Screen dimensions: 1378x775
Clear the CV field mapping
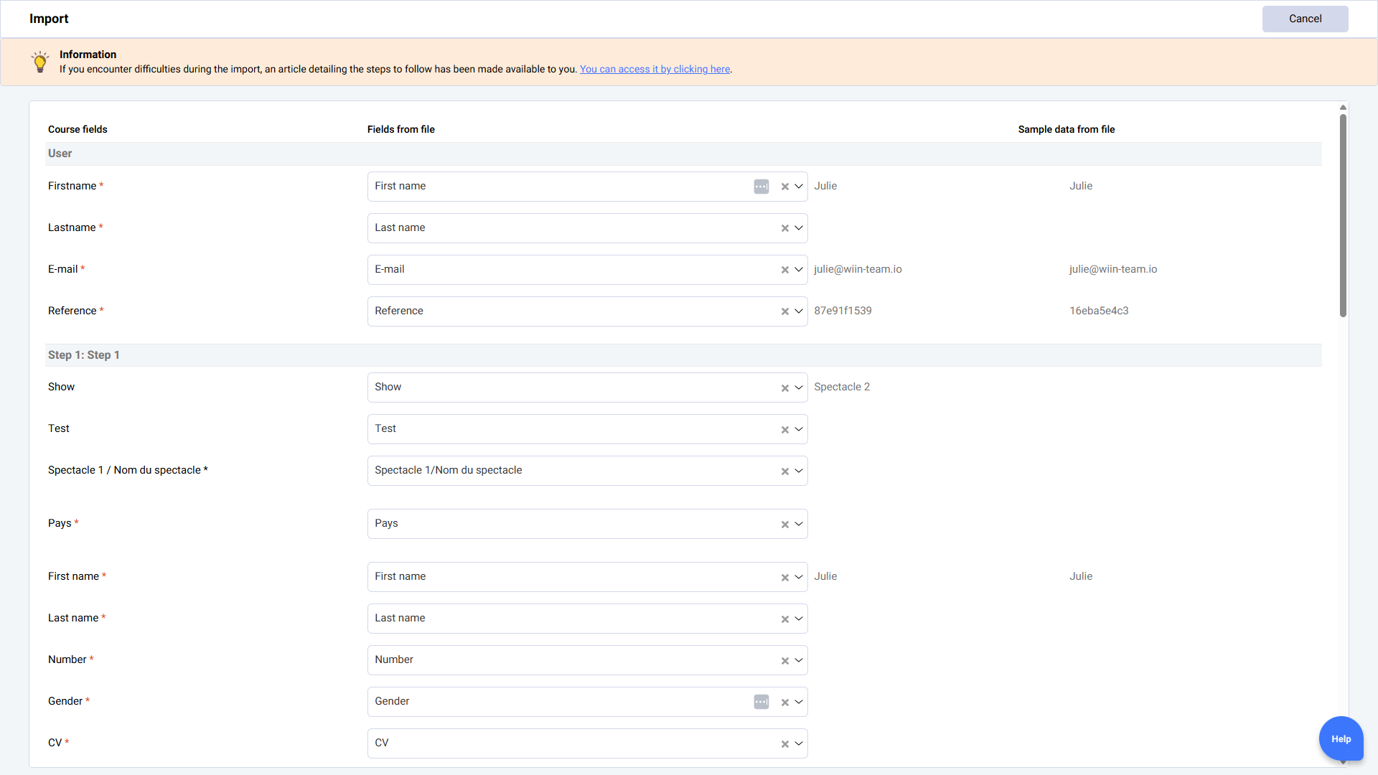coord(784,743)
